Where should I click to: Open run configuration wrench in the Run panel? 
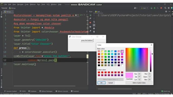click(90, 19)
